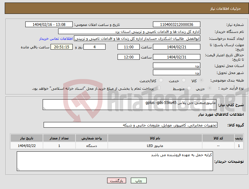
Task: Select the کالا/خدمت radio button
Action: click(161, 80)
